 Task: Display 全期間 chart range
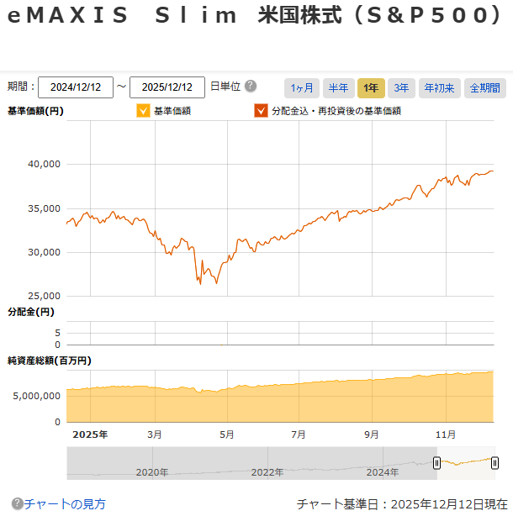[x=484, y=87]
